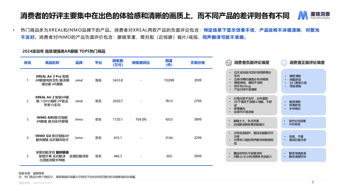340x191 pixels.
Task: Click the page number 8
Action: 313,182
